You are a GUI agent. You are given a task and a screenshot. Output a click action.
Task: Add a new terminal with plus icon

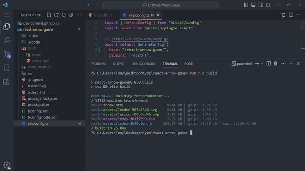[257, 64]
